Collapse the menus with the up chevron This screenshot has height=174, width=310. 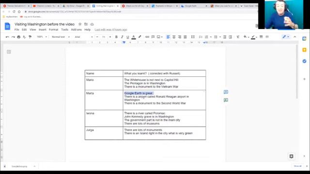click(x=295, y=37)
